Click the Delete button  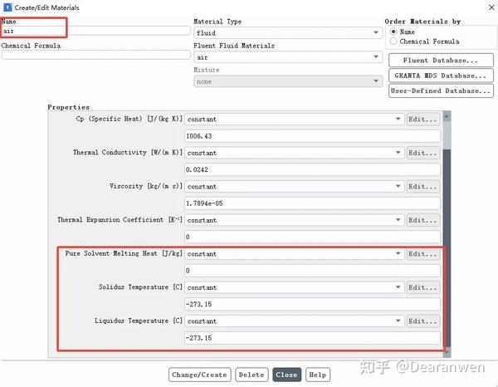tap(251, 375)
